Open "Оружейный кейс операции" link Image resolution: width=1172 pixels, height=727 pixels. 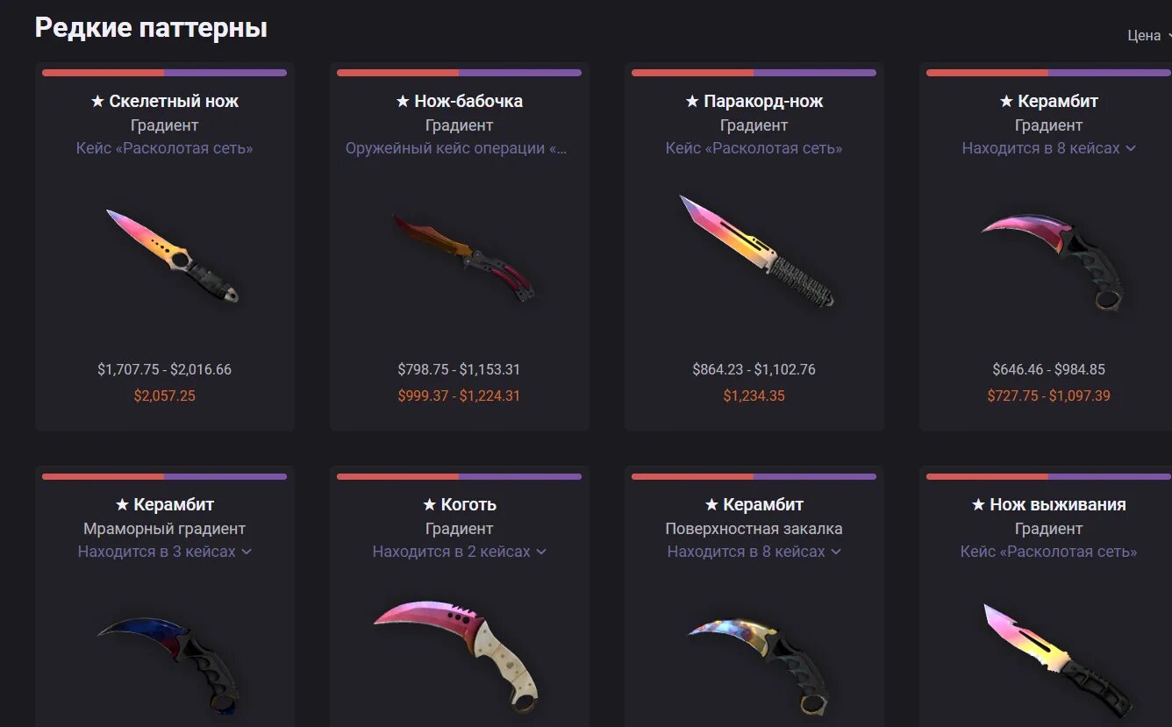(456, 148)
